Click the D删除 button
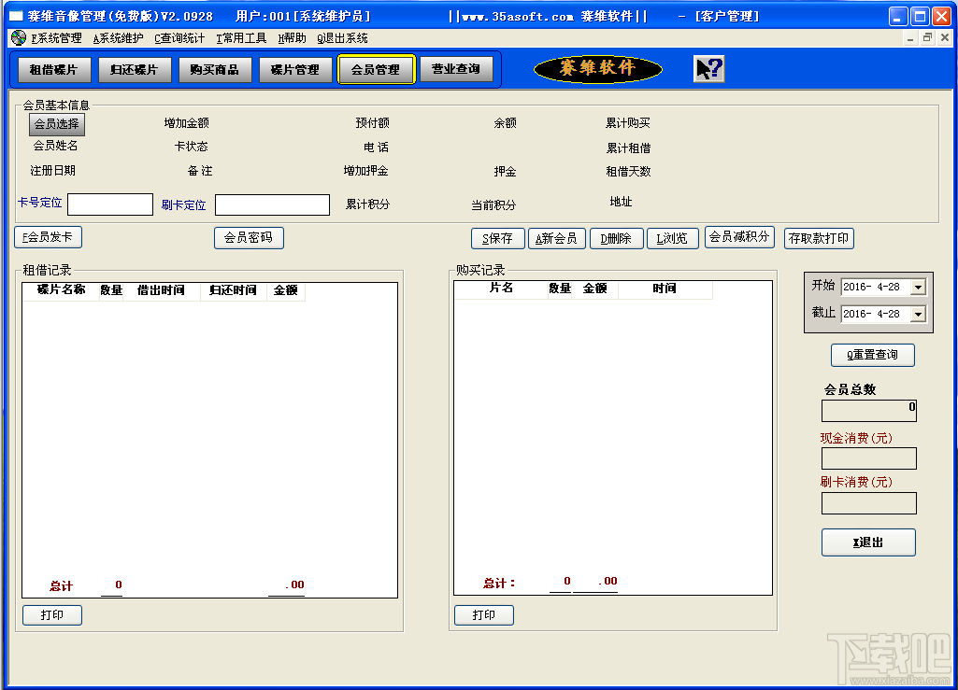Screen dimensions: 958x690 (x=617, y=238)
